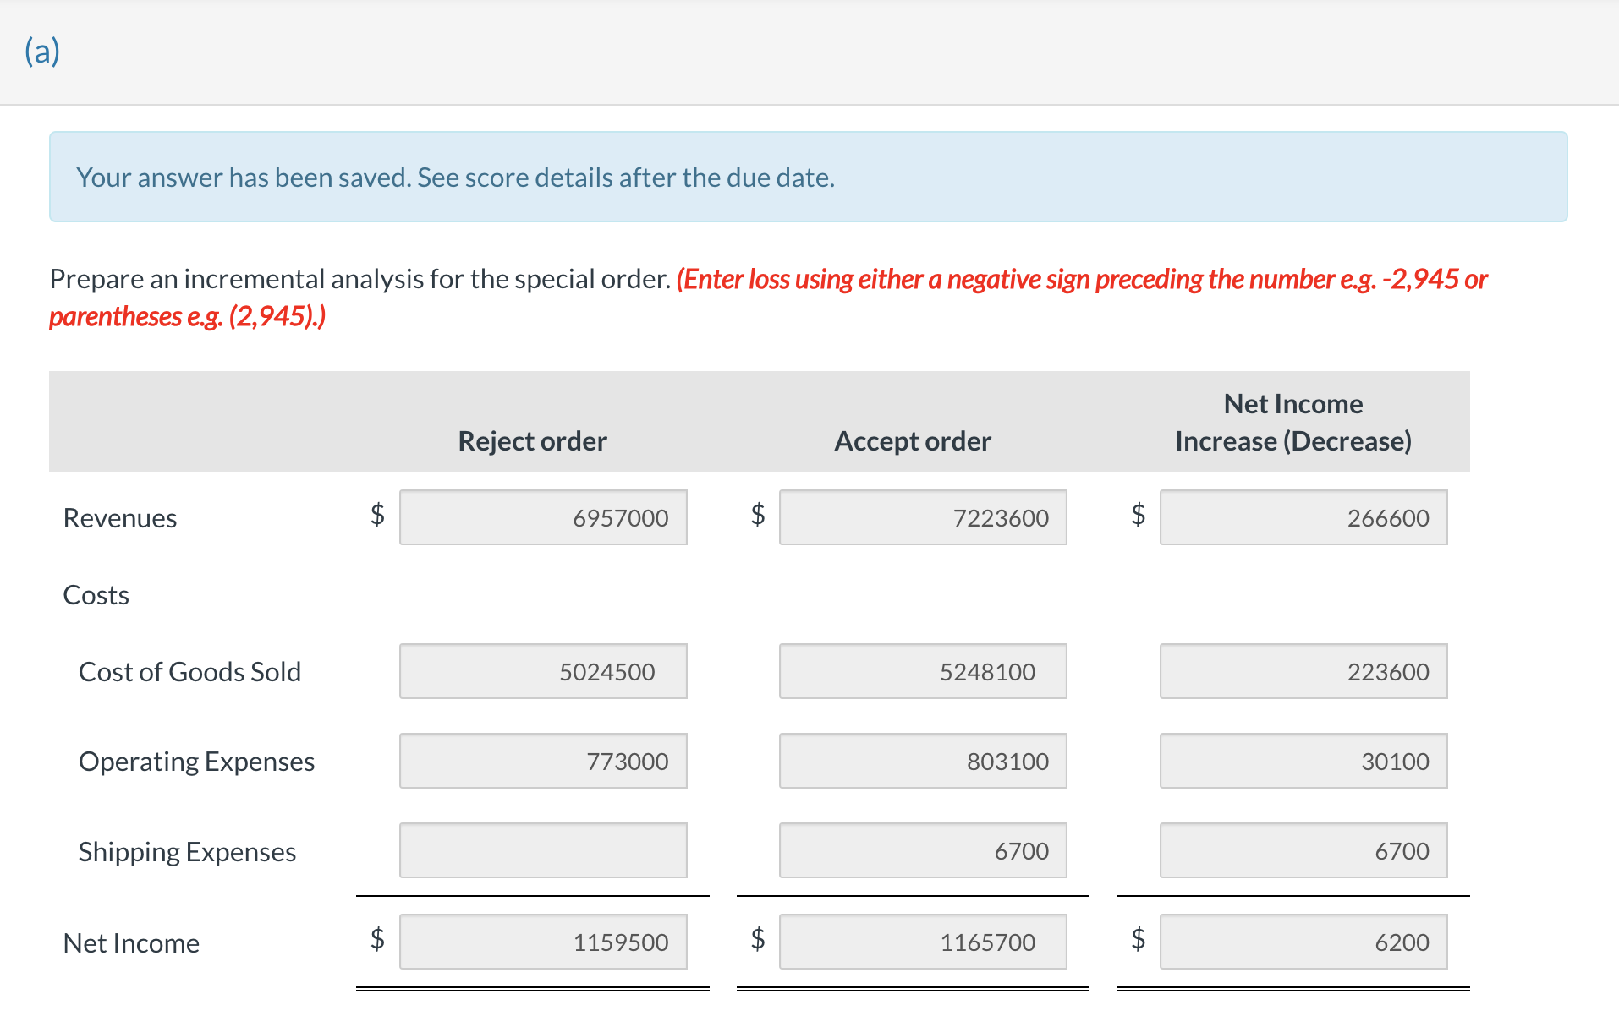Viewport: 1619px width, 1016px height.
Task: Click Shipping Expenses Net Income Increase field
Action: pyautogui.click(x=1303, y=850)
